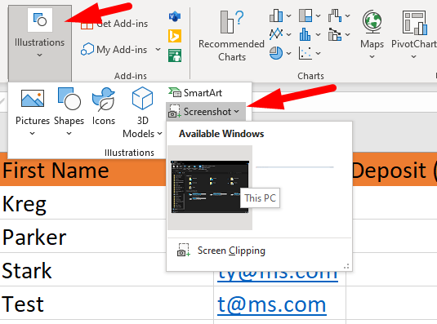Click the Visio Data Visualizer icon
This screenshot has width=437, height=324.
pos(175,16)
